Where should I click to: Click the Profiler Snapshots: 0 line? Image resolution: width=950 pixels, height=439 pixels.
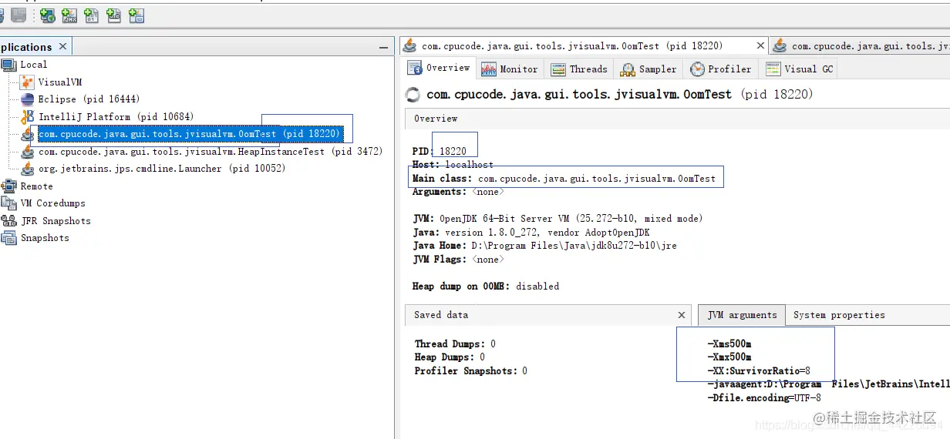click(x=470, y=371)
